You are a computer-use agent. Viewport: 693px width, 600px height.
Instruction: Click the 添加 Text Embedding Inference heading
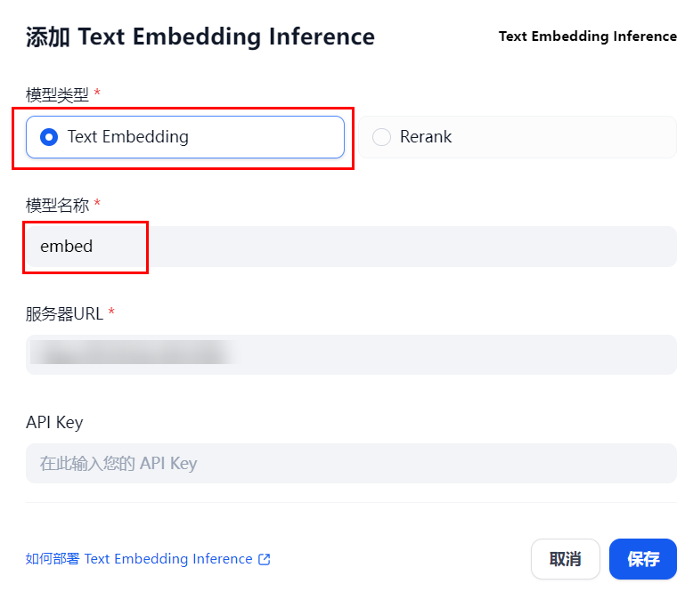(200, 36)
